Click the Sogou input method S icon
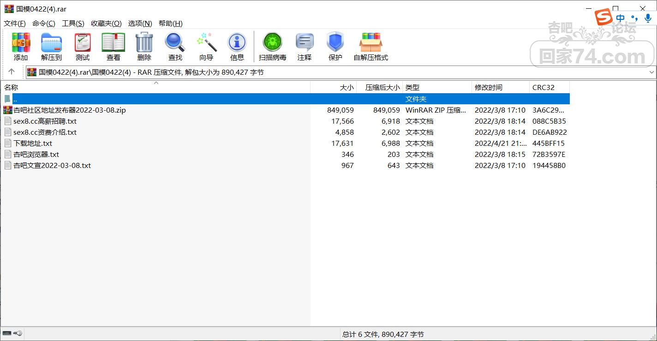The width and height of the screenshot is (657, 341). pyautogui.click(x=603, y=18)
